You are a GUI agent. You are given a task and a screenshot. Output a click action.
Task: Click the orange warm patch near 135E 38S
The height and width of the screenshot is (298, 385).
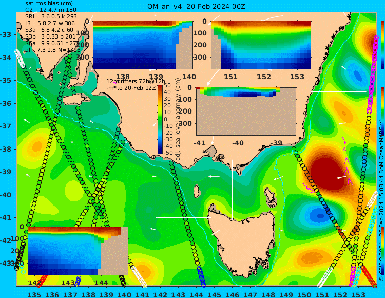(x=37, y=147)
